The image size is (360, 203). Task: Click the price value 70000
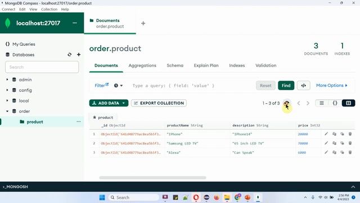pyautogui.click(x=303, y=143)
